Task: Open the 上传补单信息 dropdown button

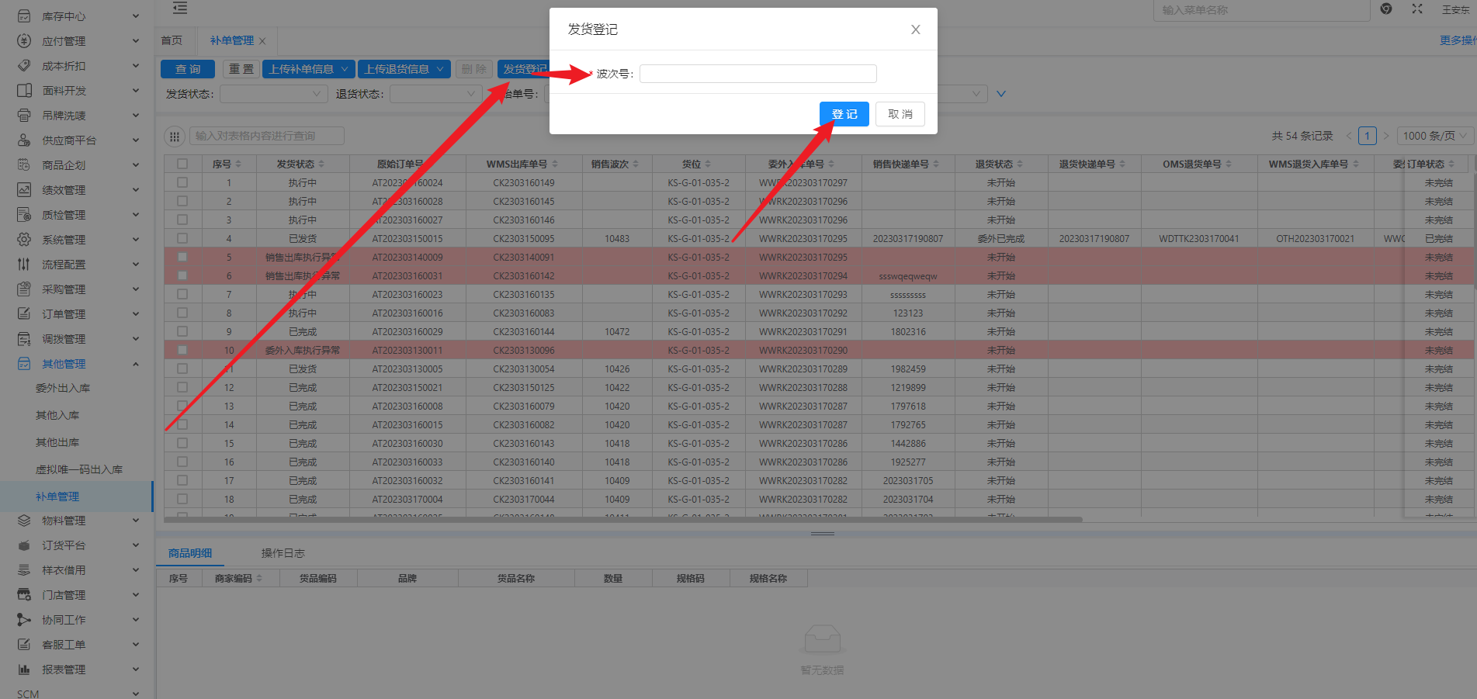Action: pos(308,69)
